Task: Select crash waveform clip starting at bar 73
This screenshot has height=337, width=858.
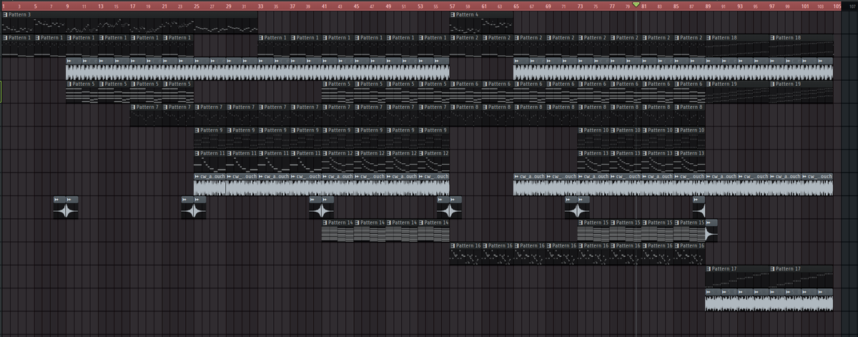Action: (x=584, y=212)
